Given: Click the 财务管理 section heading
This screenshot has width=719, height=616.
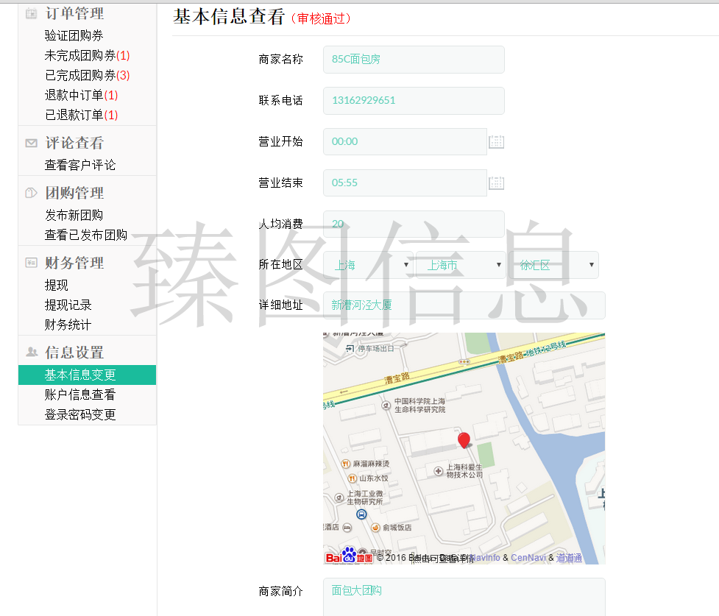Looking at the screenshot, I should tap(74, 263).
